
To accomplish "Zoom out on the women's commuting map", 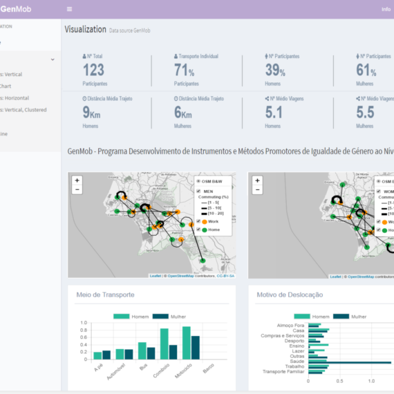I will [x=257, y=189].
